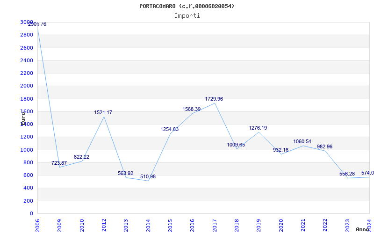The width and height of the screenshot is (374, 234).
Task: Click the y-axis value 200
Action: click(x=28, y=201)
